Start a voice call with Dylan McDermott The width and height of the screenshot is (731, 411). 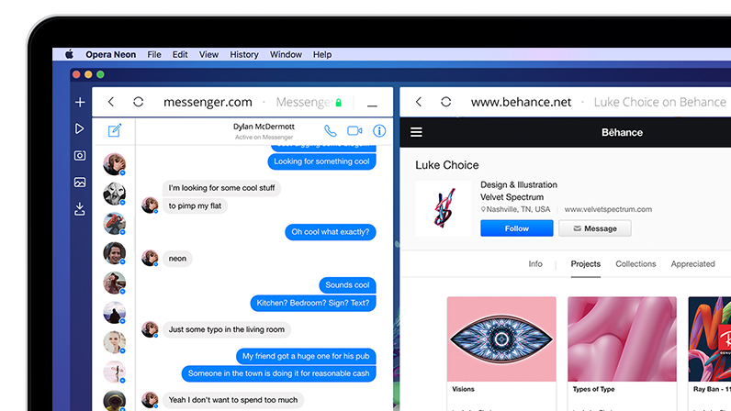point(330,131)
